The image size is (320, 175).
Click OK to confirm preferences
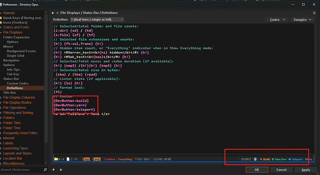(x=257, y=170)
